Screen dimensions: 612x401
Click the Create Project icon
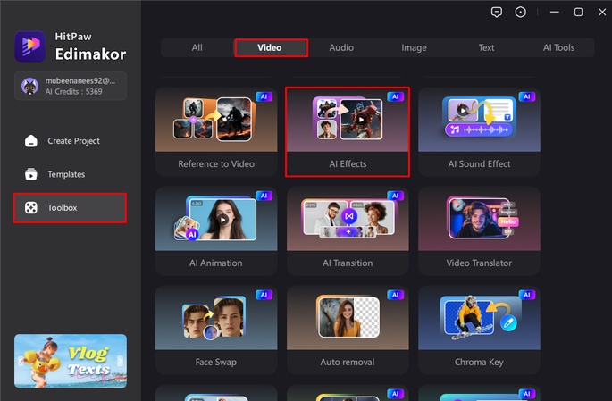pos(31,141)
